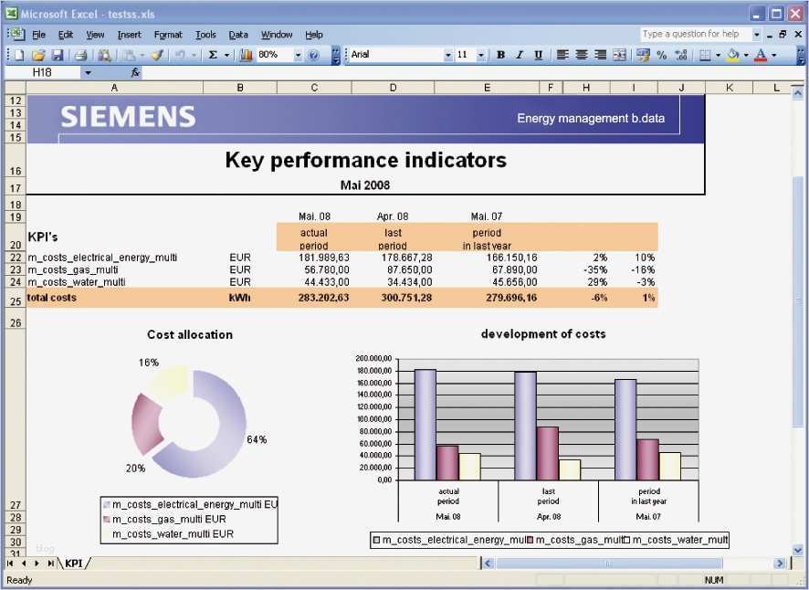Screen dimensions: 809x590
Task: Toggle bold formatting
Action: [500, 55]
